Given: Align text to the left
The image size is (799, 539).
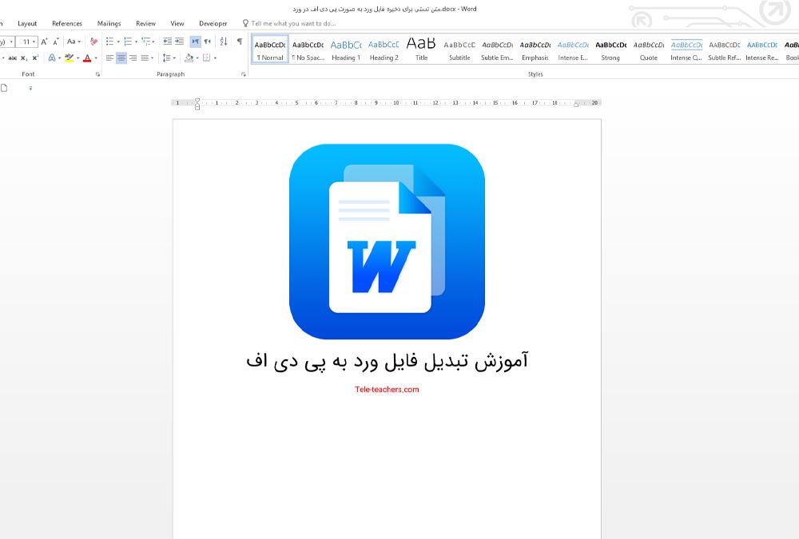Looking at the screenshot, I should (x=109, y=58).
